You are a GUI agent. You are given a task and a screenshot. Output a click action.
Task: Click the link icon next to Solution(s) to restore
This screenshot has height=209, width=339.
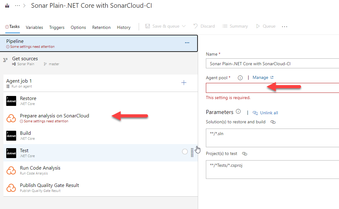pos(273,122)
